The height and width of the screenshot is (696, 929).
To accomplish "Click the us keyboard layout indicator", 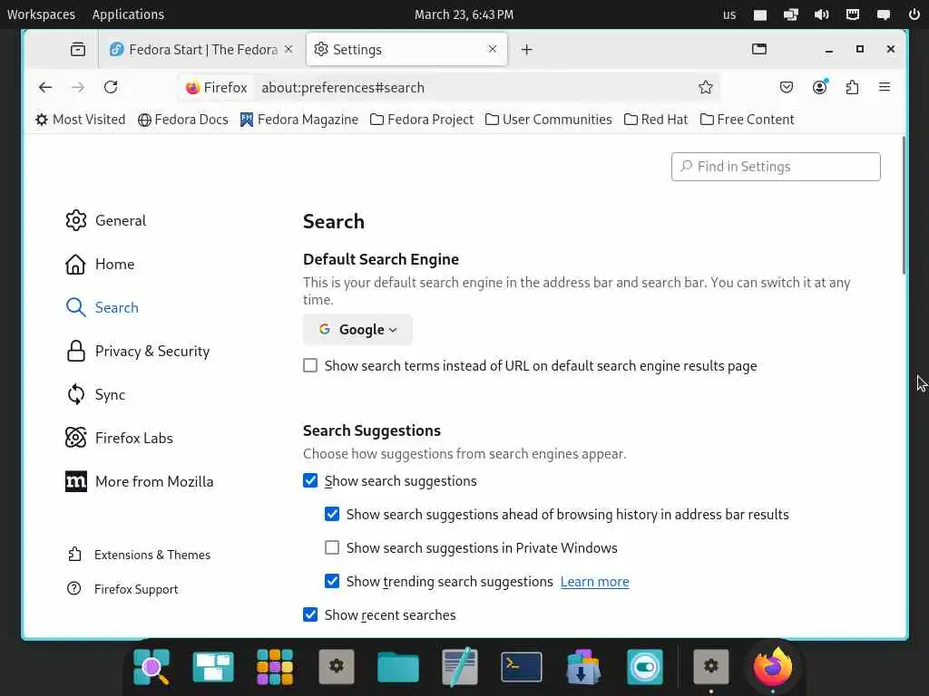I will pyautogui.click(x=729, y=14).
